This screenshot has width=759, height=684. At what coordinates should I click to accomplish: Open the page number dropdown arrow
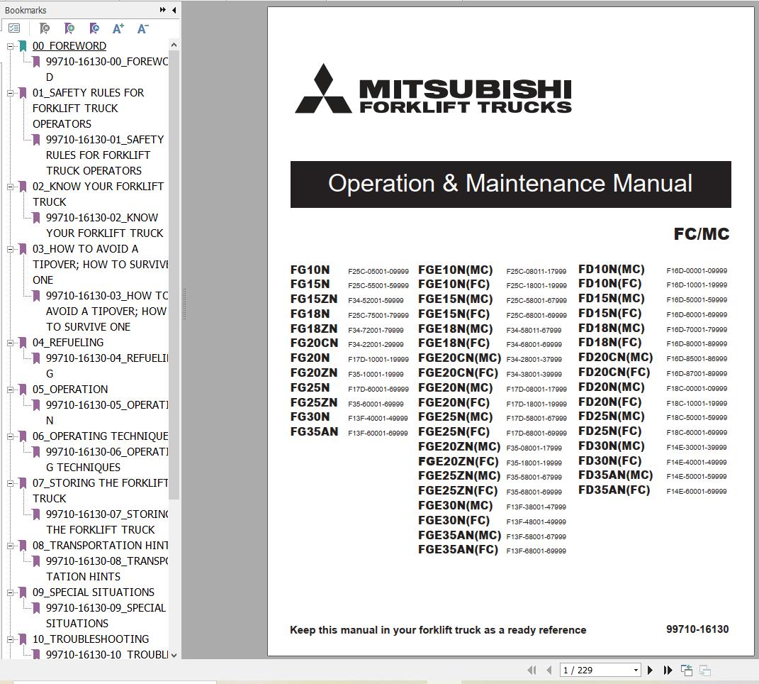(x=636, y=670)
